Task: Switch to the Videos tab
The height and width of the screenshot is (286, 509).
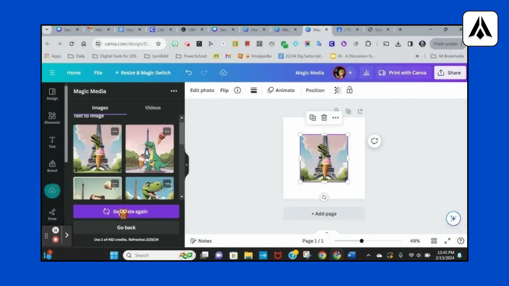Action: click(153, 108)
